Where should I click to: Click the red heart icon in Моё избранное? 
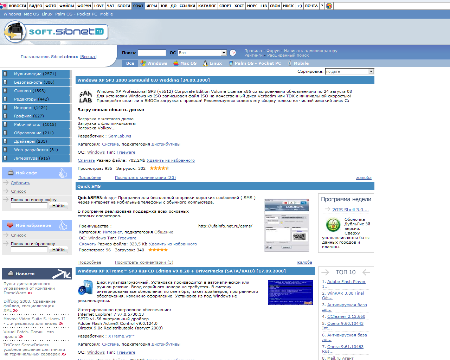coord(10,225)
